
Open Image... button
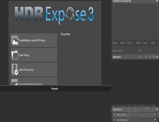click(x=34, y=55)
